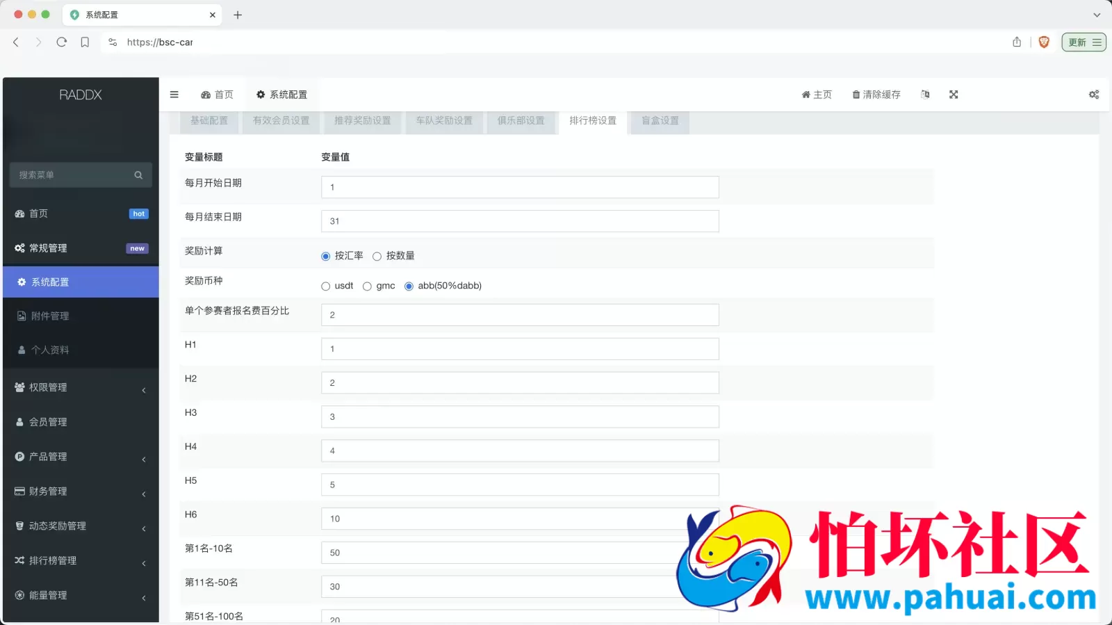Click the Brave shield icon
Viewport: 1112px width, 625px height.
1044,42
